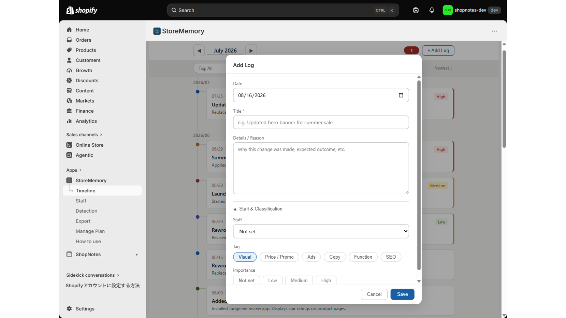The image size is (566, 318).
Task: Click the Content icon in sidebar
Action: 69,91
